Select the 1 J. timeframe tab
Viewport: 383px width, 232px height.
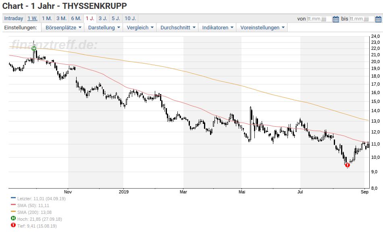click(90, 18)
